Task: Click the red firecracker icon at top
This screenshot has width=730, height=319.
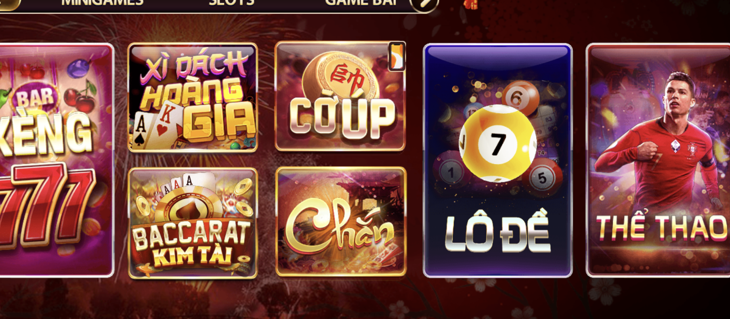Action: 470,4
